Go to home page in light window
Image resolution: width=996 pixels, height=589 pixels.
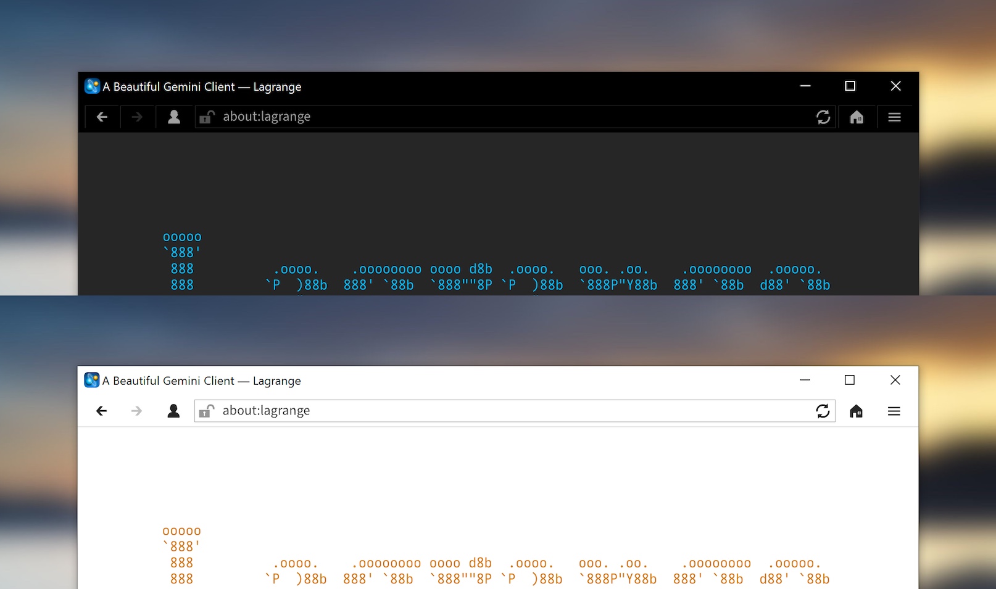pyautogui.click(x=856, y=411)
